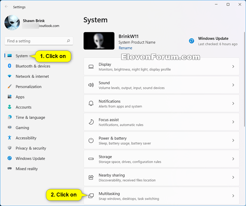The image size is (246, 206).
Task: Go to Personalization settings
Action: click(x=39, y=87)
